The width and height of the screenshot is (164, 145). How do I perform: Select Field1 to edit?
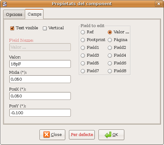[x=83, y=48]
